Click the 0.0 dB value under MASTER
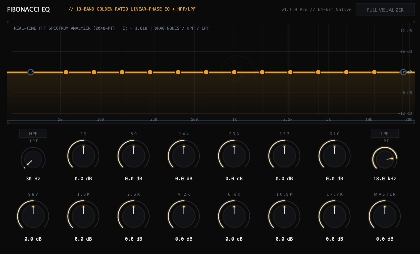This screenshot has width=420, height=254. pyautogui.click(x=385, y=239)
